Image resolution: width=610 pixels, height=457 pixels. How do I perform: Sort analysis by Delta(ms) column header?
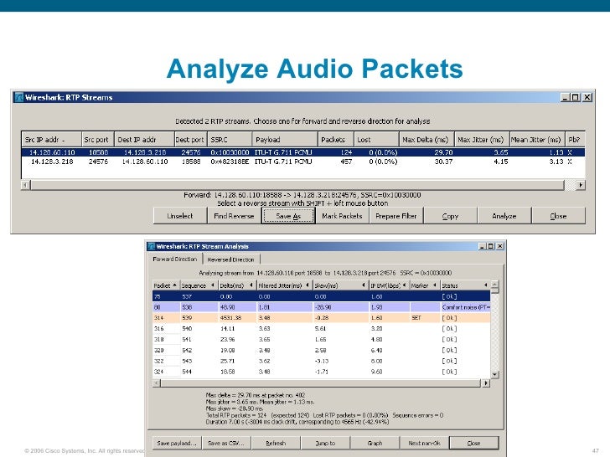pos(237,285)
